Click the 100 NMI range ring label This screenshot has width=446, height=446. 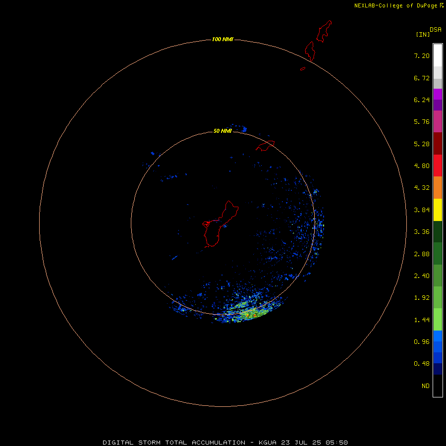tap(223, 39)
